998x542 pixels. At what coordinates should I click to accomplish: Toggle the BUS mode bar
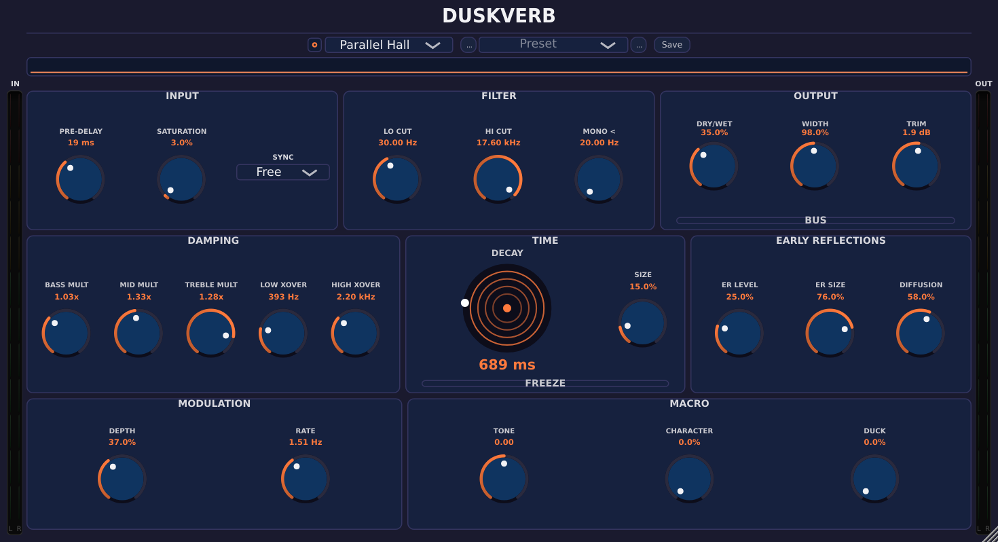click(x=815, y=220)
